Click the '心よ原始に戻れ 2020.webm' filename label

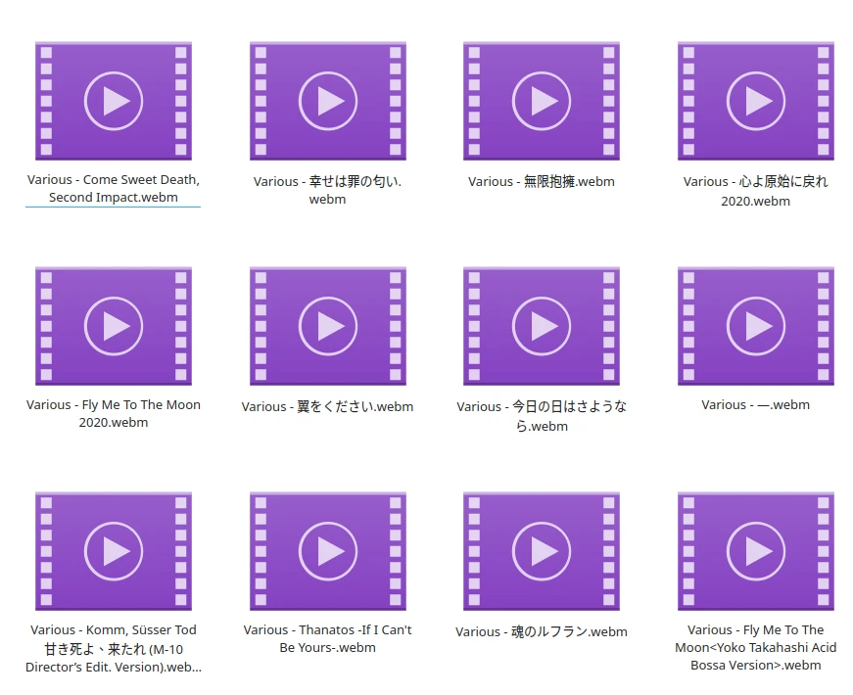pyautogui.click(x=755, y=191)
